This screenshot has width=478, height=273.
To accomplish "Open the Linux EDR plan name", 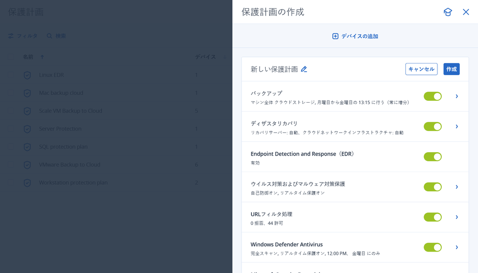I will pos(51,75).
